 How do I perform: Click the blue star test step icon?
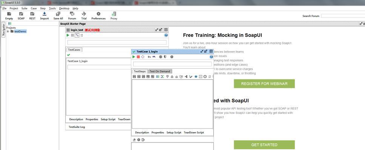tap(196, 76)
